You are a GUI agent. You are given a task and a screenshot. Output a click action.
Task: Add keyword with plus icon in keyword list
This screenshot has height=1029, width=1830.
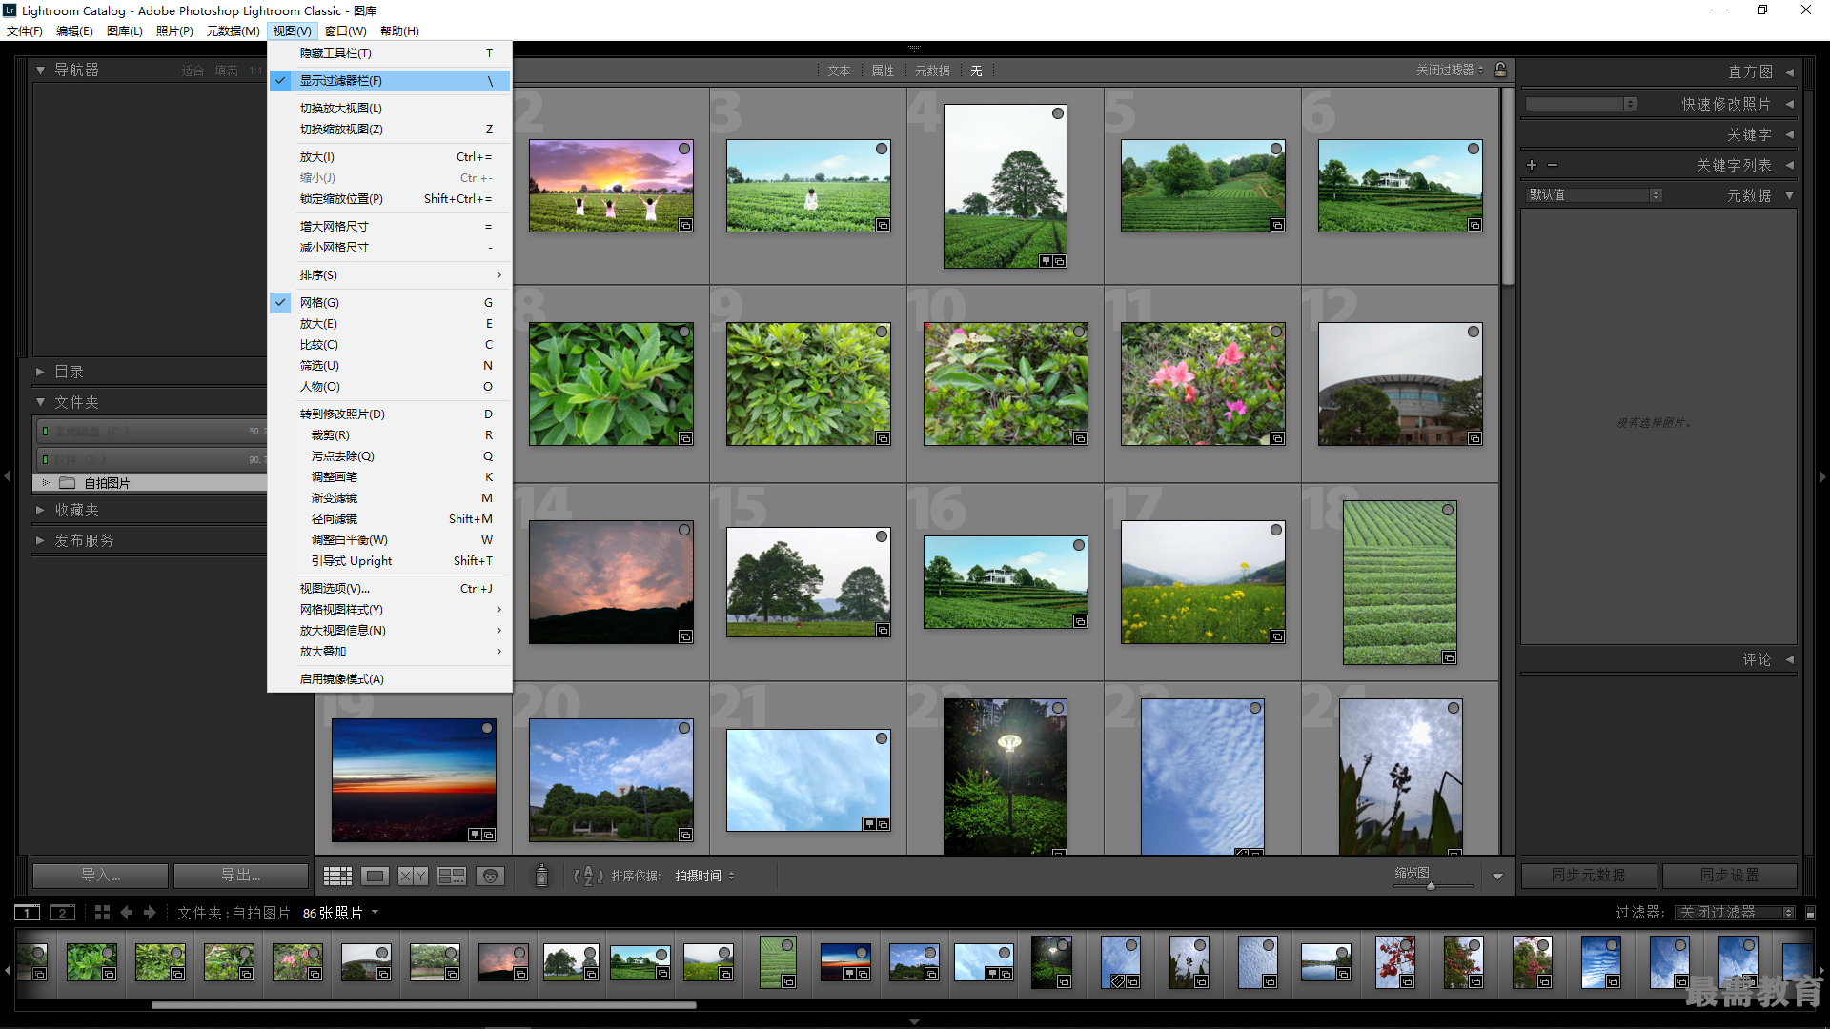tap(1532, 165)
